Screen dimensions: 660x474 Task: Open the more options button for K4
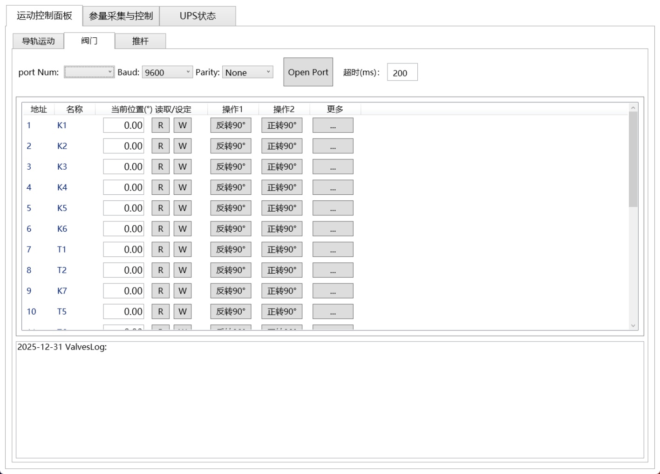(333, 187)
